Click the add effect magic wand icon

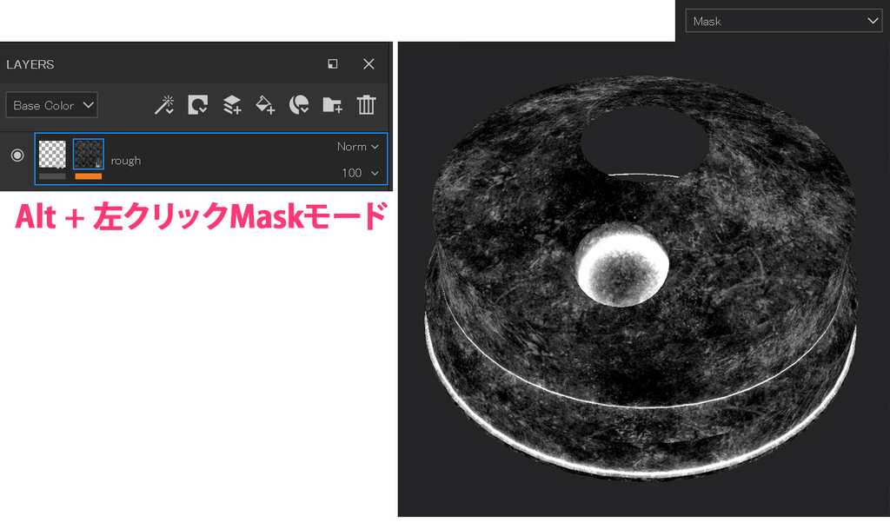(164, 105)
